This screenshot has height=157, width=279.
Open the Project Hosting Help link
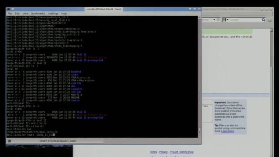click(x=181, y=152)
